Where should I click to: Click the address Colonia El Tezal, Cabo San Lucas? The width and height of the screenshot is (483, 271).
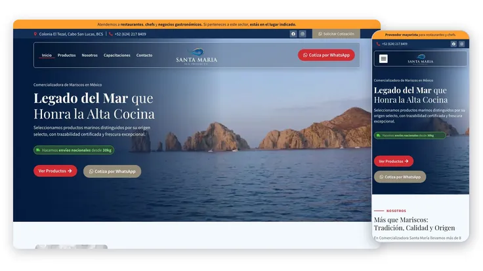(x=71, y=34)
